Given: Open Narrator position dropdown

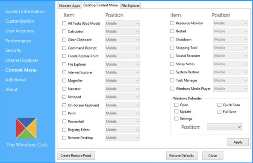Looking at the screenshot, I should pos(122,89).
